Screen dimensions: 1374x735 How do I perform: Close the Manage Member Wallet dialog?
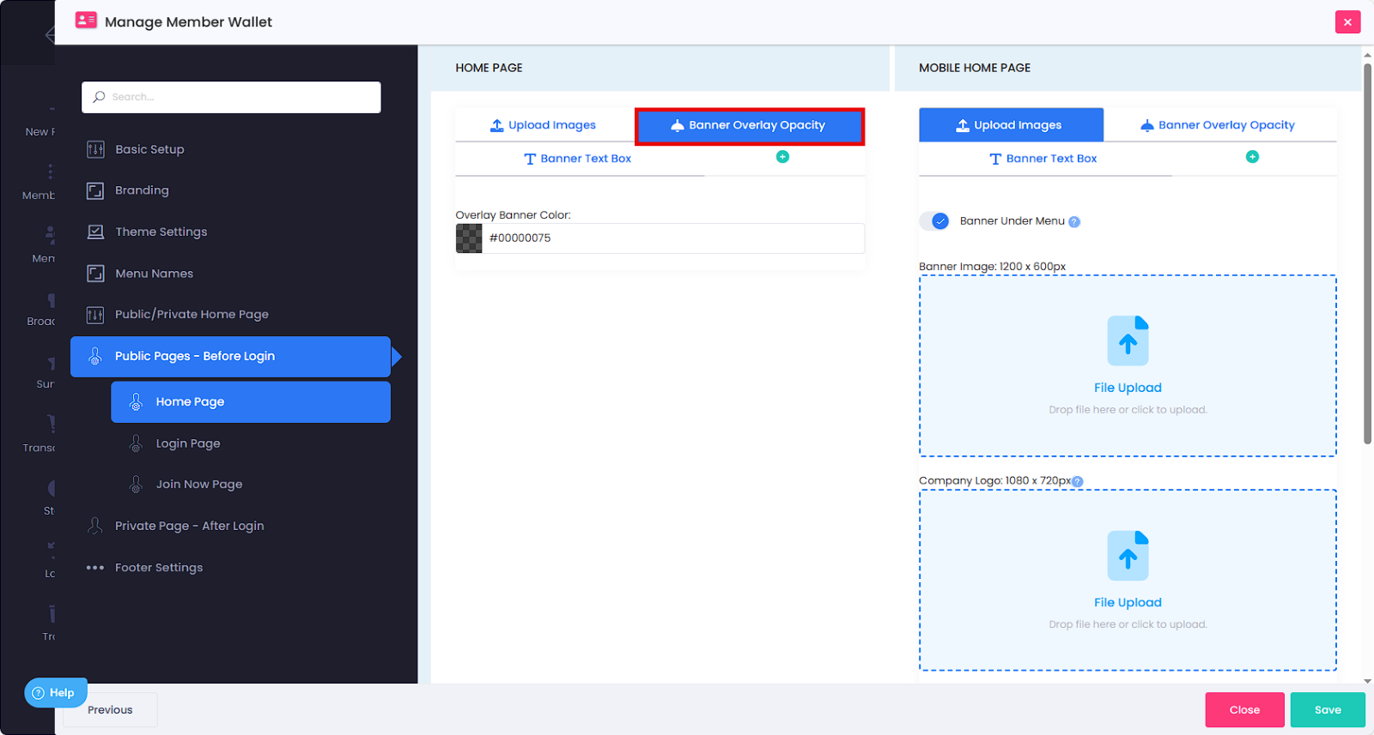1347,22
